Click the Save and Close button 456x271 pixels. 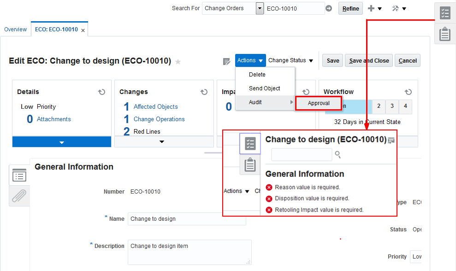pos(369,61)
